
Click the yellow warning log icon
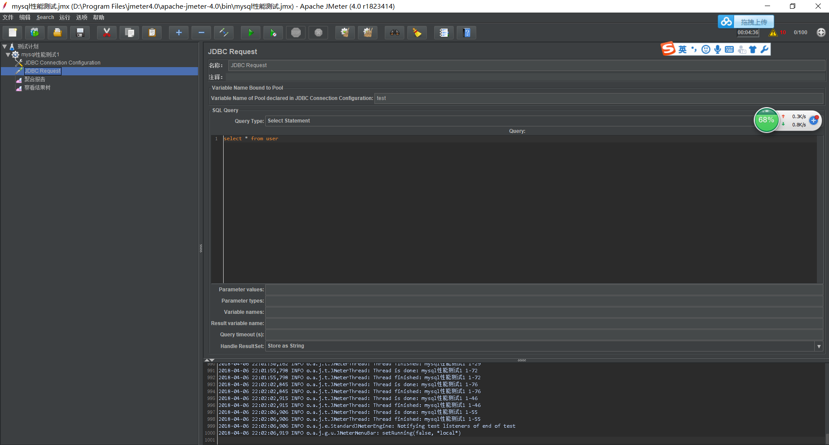[x=773, y=32]
